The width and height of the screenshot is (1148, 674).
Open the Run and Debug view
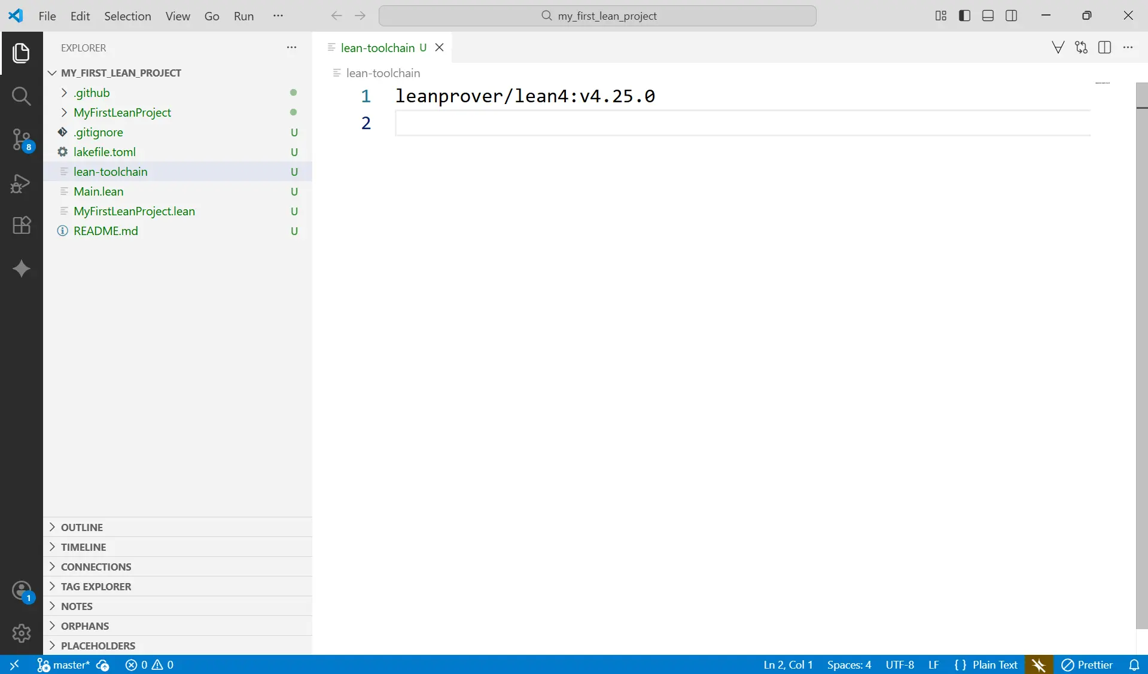(x=21, y=183)
